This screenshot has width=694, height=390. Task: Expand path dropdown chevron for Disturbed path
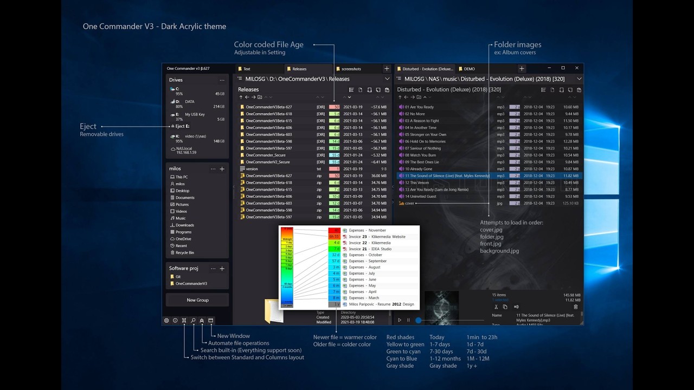tap(579, 79)
